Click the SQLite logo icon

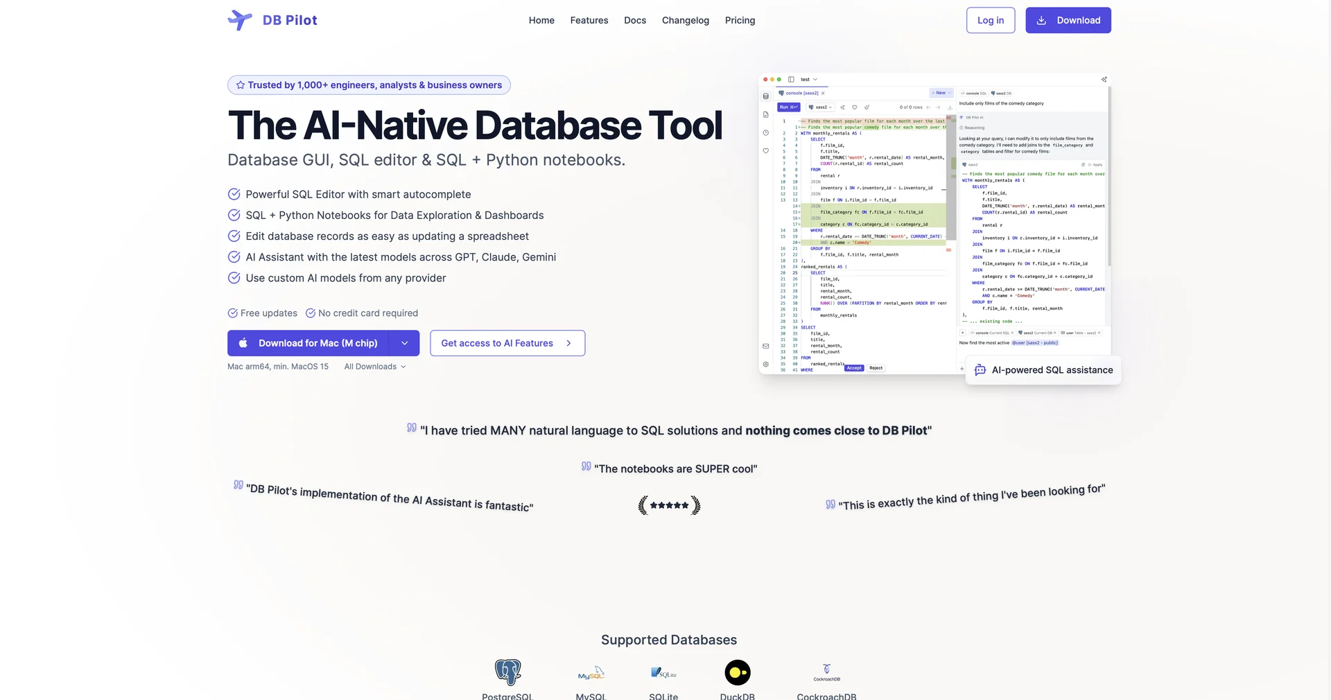pos(663,672)
